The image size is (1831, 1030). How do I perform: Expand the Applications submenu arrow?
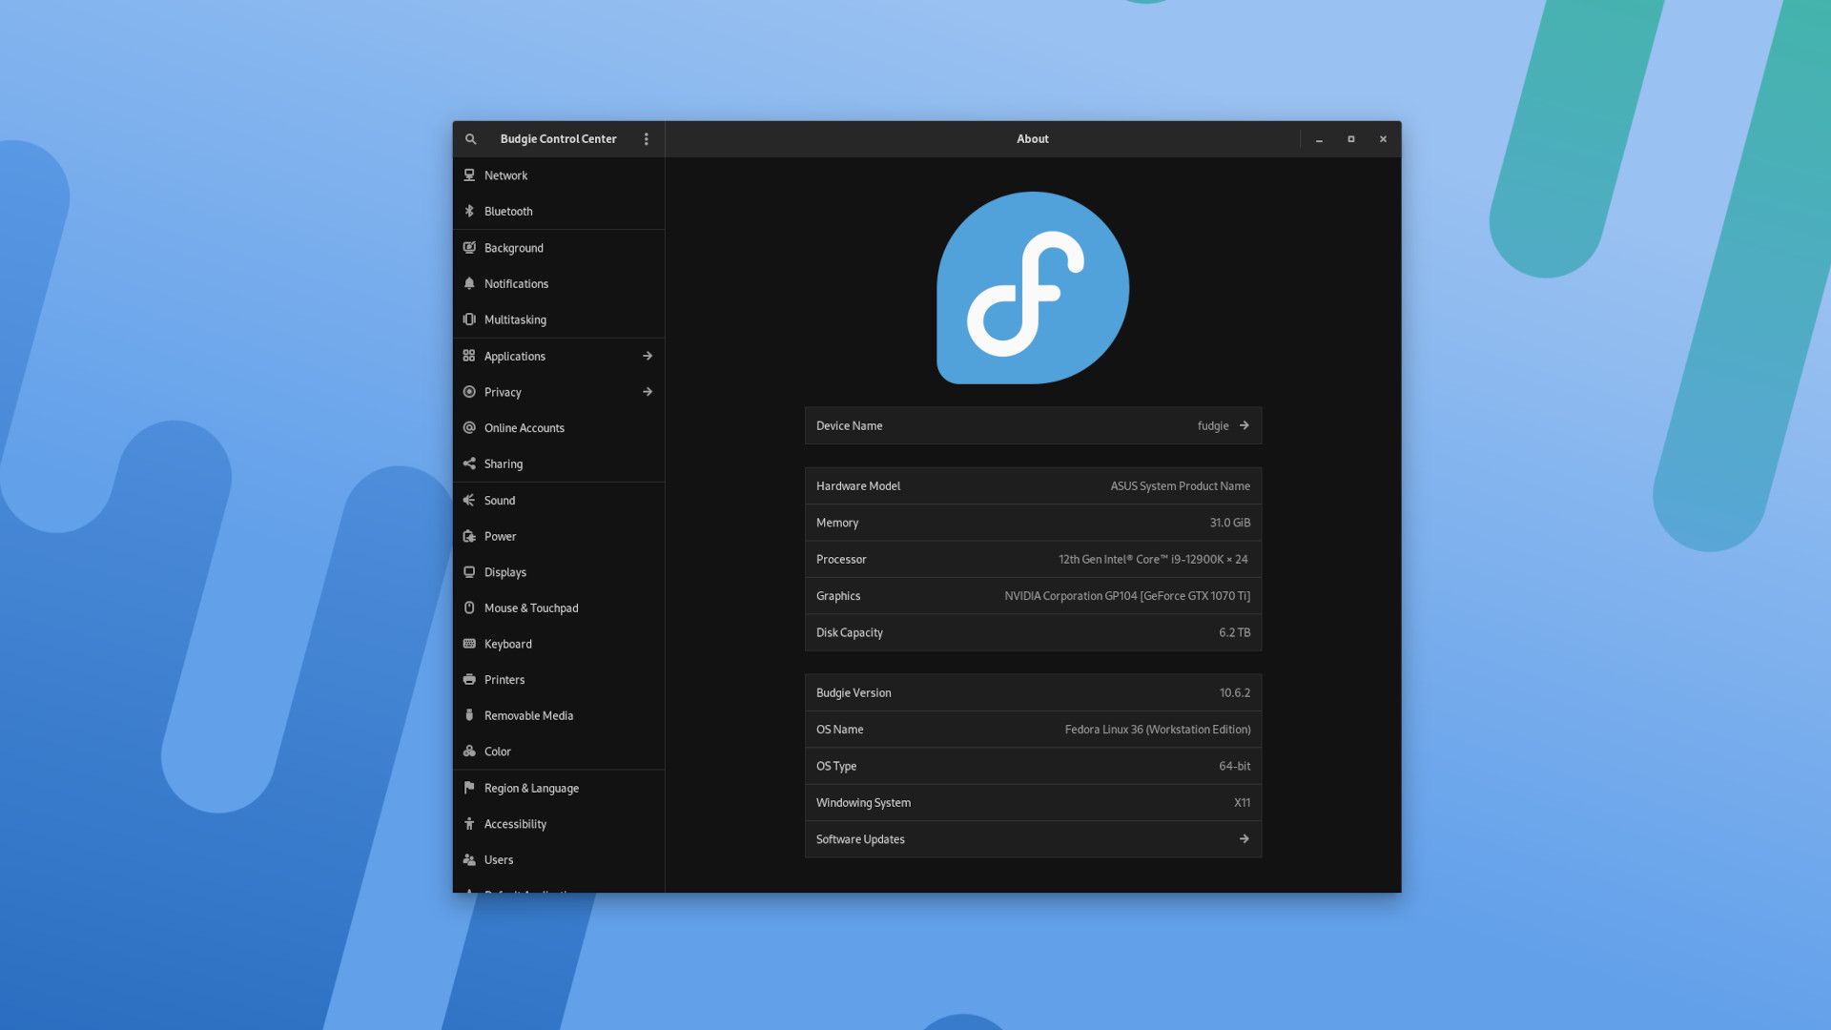648,356
